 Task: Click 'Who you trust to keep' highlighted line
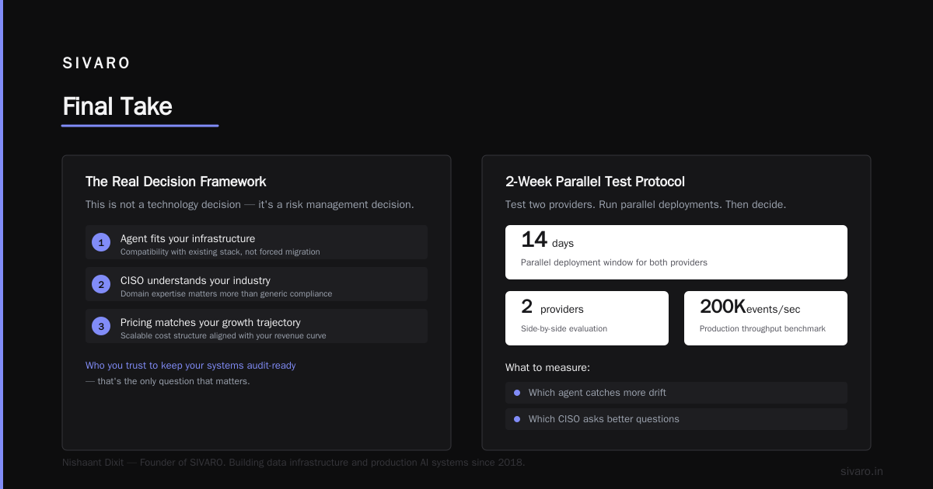click(190, 366)
